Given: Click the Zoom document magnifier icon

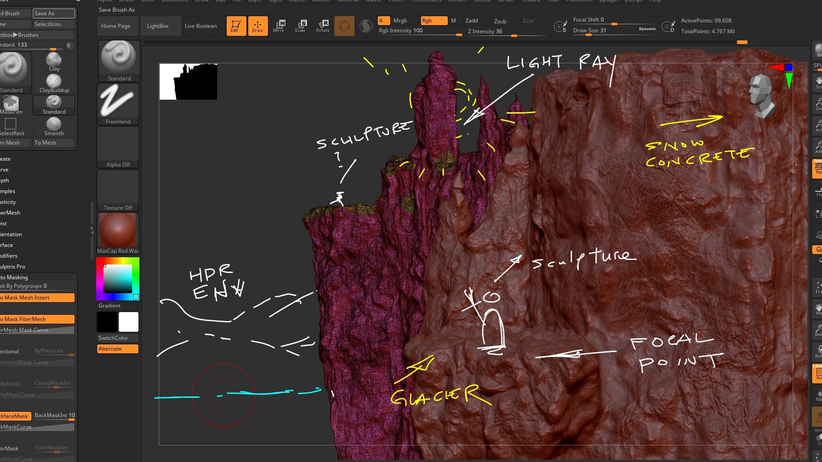Looking at the screenshot, I should pos(818,104).
